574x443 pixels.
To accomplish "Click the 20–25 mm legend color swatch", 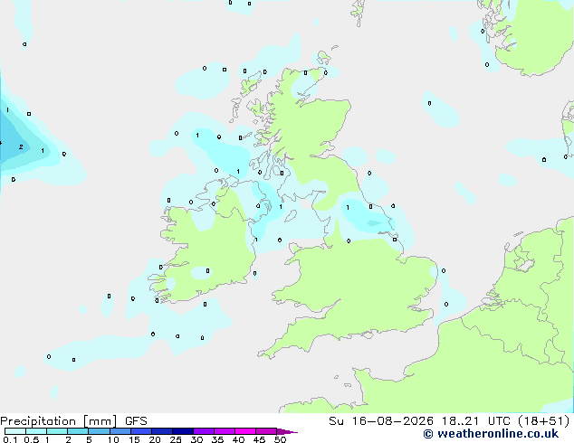I will [161, 431].
